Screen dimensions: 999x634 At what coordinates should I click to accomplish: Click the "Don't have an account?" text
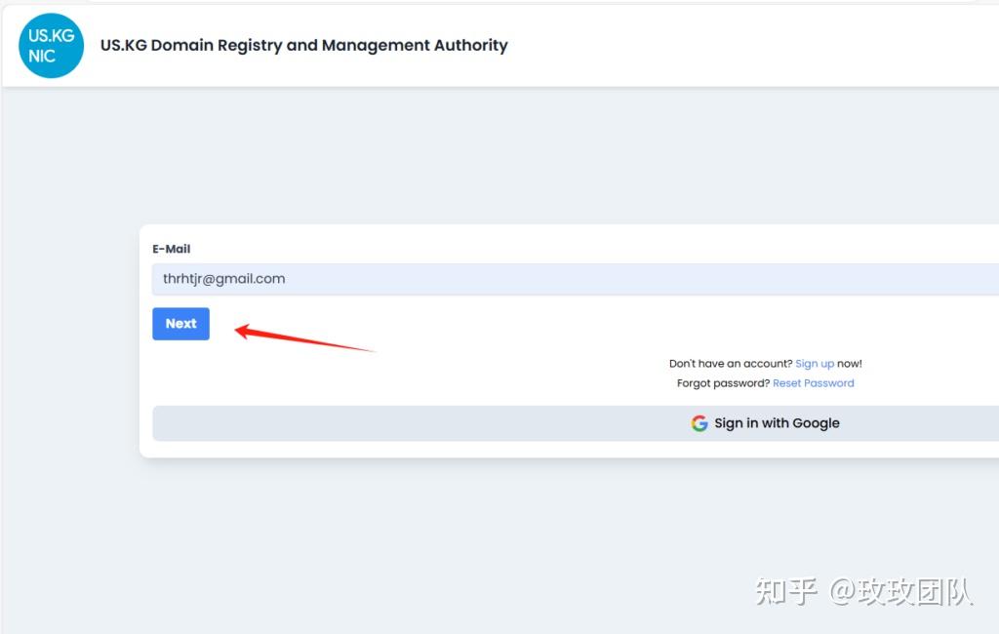coord(731,364)
